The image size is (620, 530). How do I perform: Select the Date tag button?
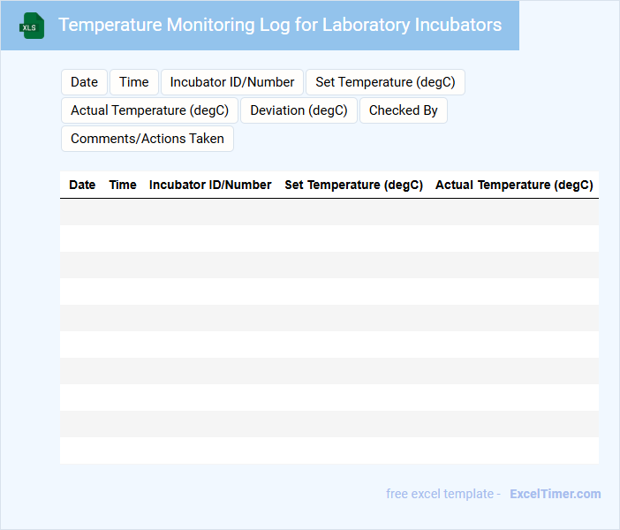[84, 82]
